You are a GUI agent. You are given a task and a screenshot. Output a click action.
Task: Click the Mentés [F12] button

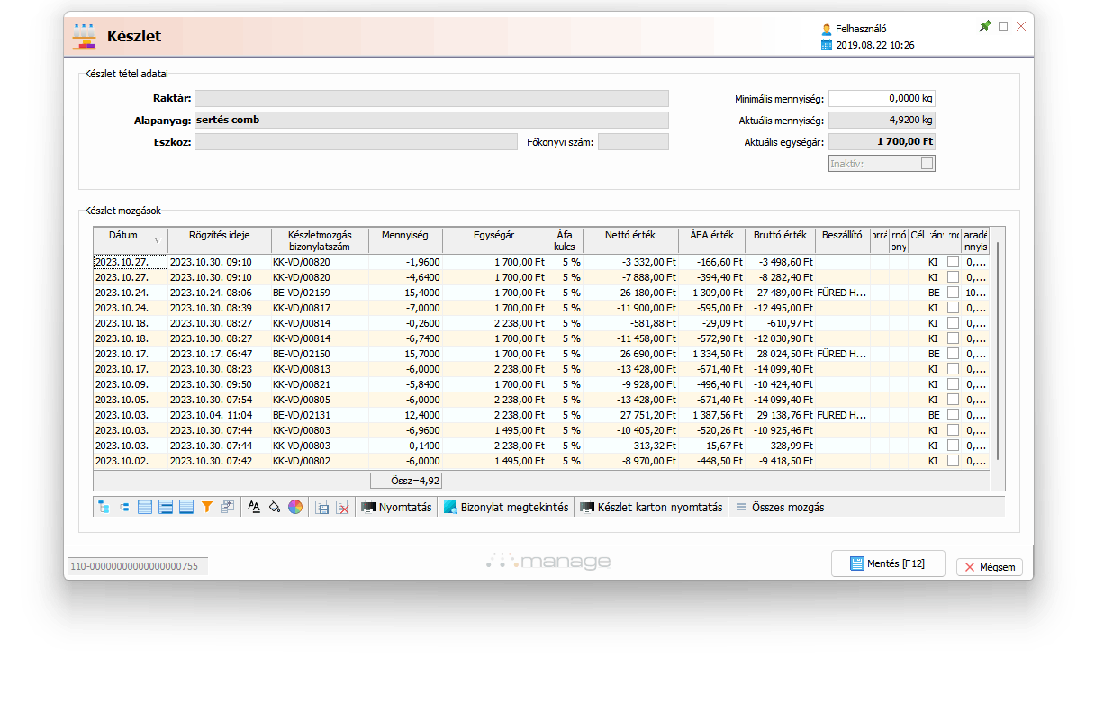tap(887, 563)
